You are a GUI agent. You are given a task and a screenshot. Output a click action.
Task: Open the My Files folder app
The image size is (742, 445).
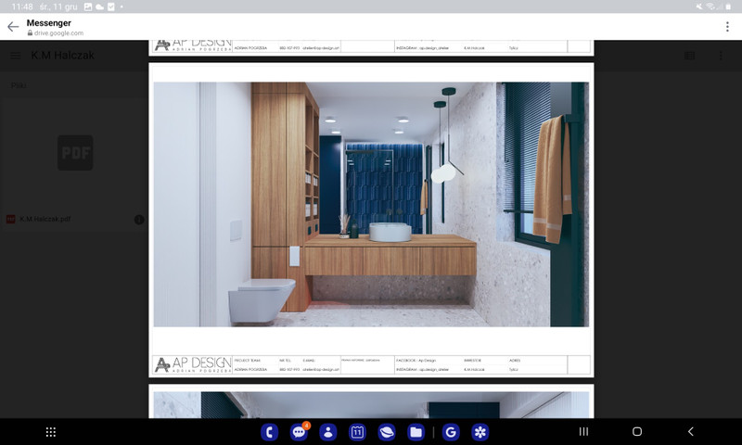pyautogui.click(x=416, y=432)
